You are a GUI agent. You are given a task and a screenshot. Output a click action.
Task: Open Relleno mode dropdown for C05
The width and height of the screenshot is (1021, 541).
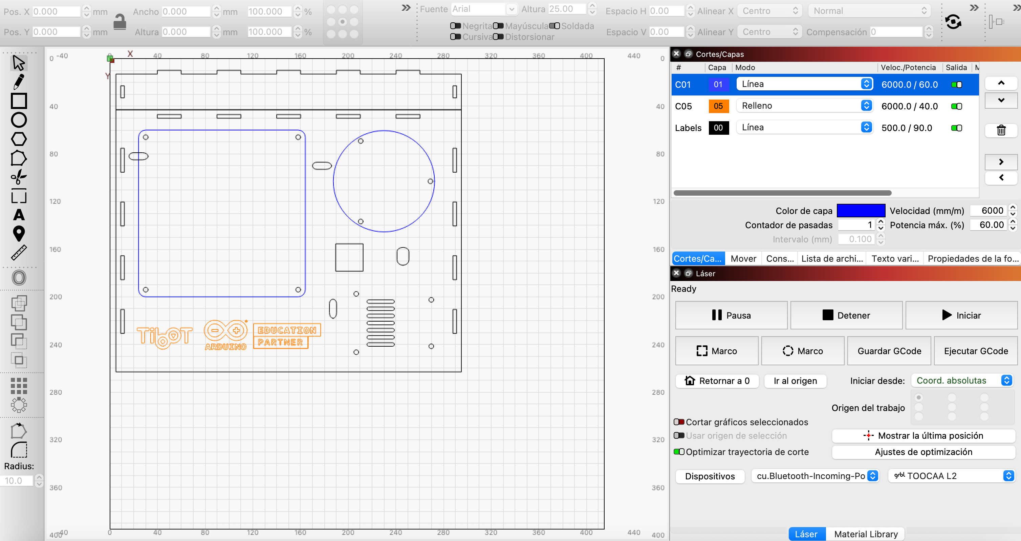(x=805, y=106)
